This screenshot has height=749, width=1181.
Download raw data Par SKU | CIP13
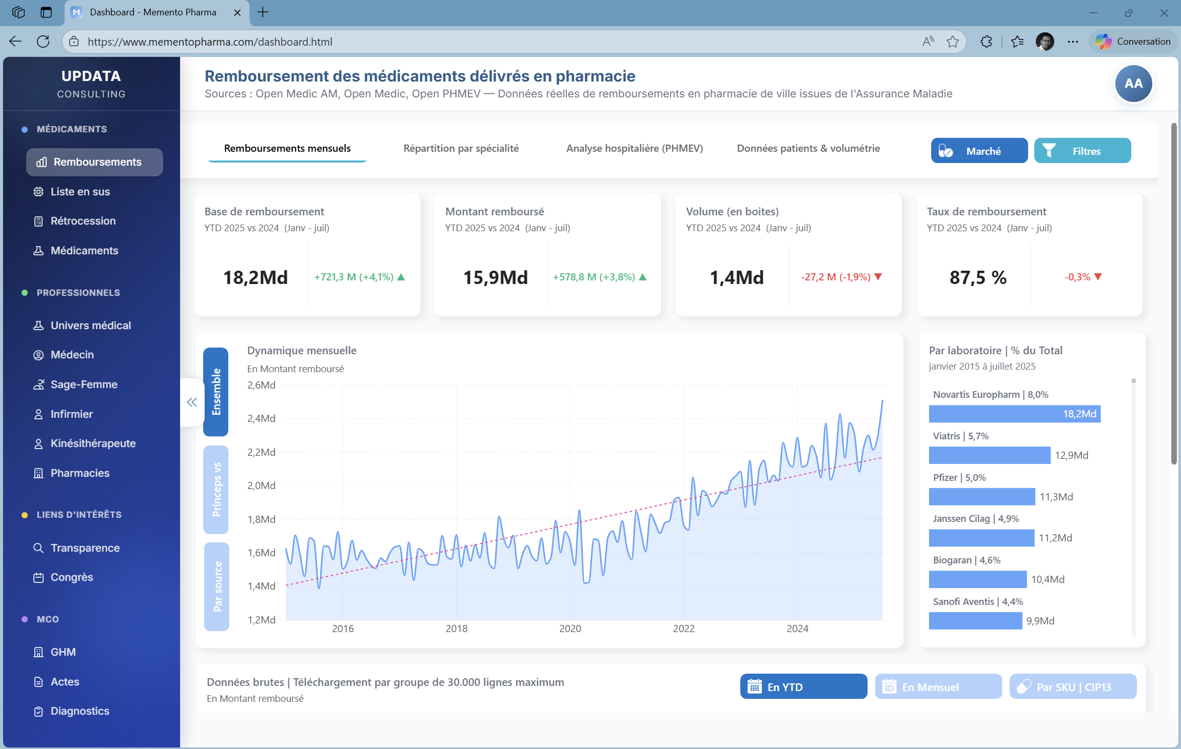(x=1073, y=686)
